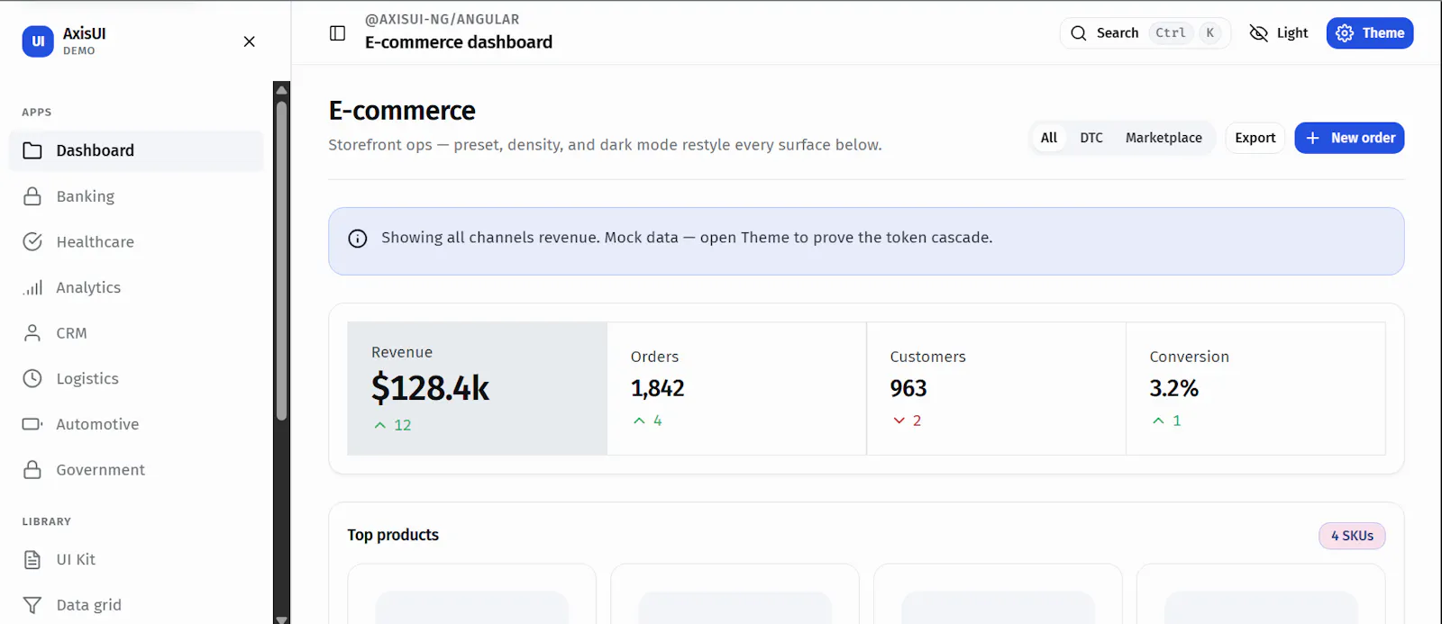The width and height of the screenshot is (1442, 624).
Task: Click the Search input box
Action: (1145, 33)
